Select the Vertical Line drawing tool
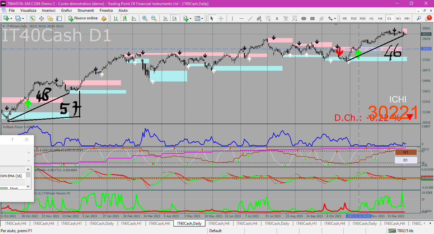The width and height of the screenshot is (434, 234). (233, 18)
